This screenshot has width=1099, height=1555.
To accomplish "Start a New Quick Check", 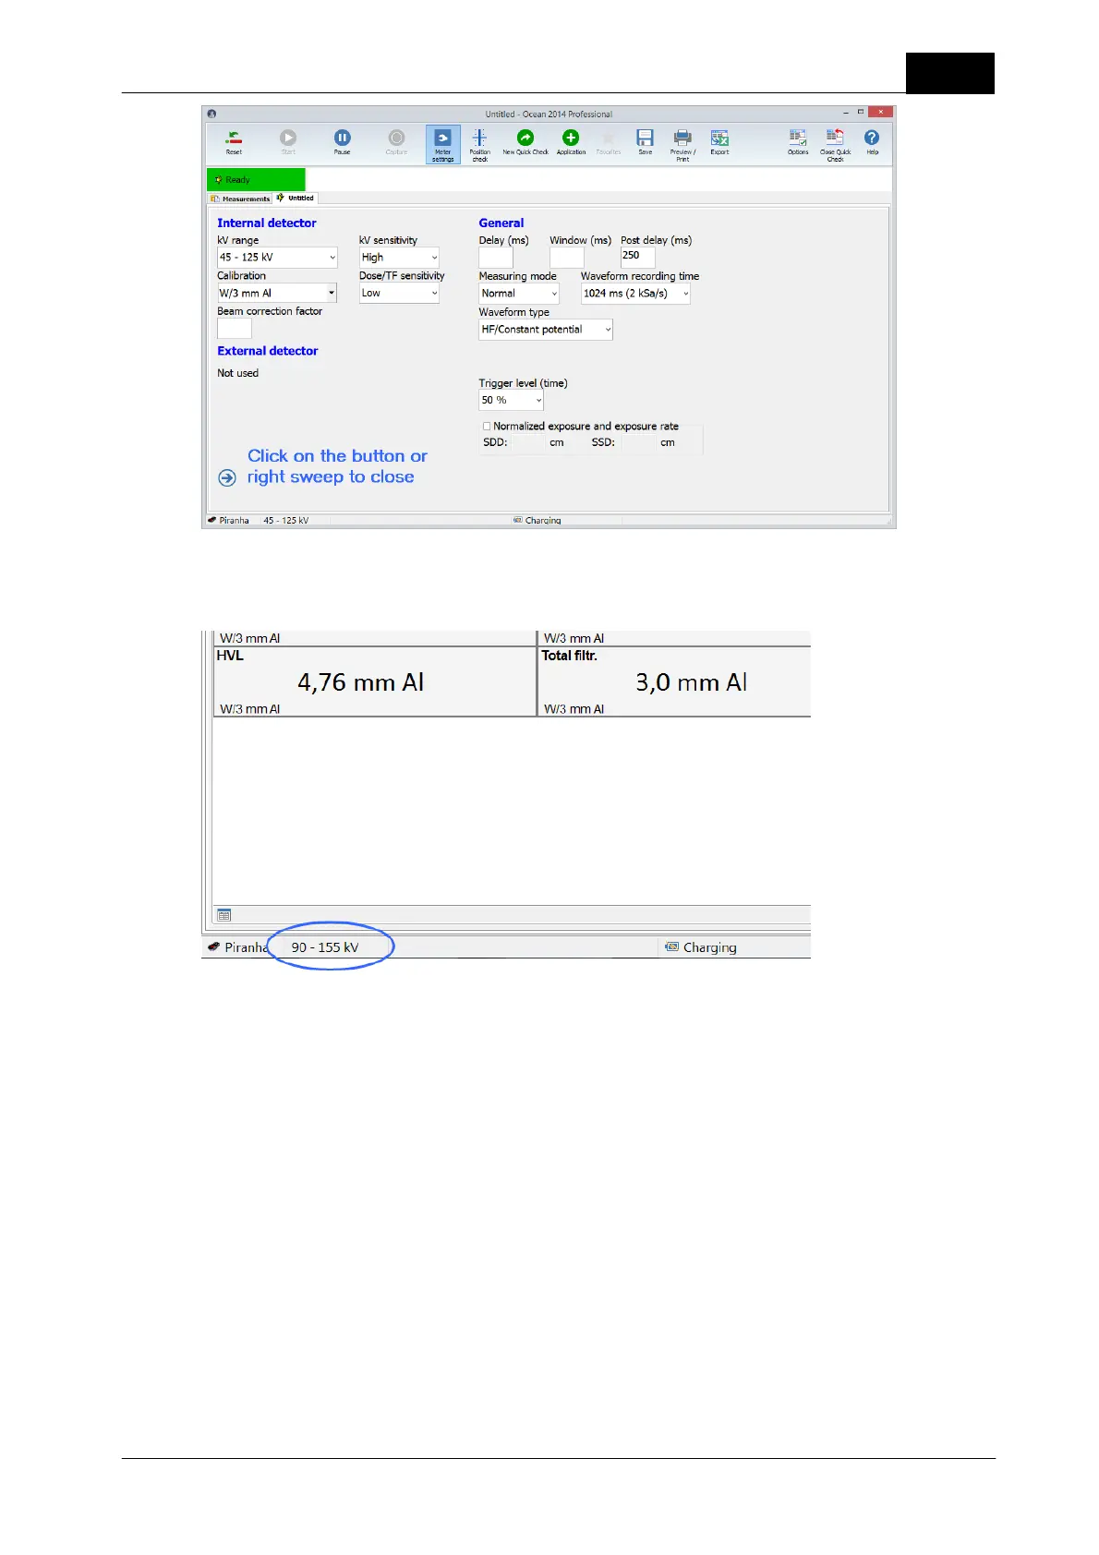I will point(525,138).
